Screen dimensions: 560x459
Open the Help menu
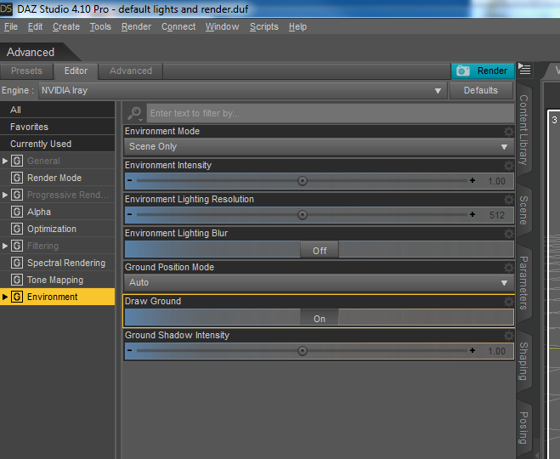click(x=297, y=27)
